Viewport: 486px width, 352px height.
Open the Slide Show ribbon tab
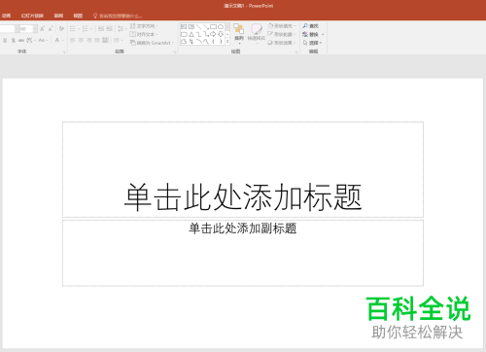(32, 16)
